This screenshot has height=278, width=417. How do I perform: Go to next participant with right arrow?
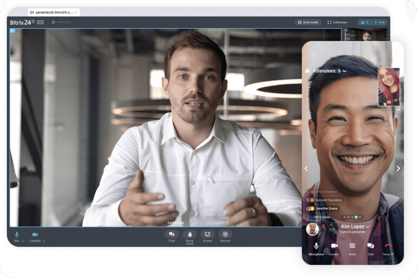[x=398, y=168]
